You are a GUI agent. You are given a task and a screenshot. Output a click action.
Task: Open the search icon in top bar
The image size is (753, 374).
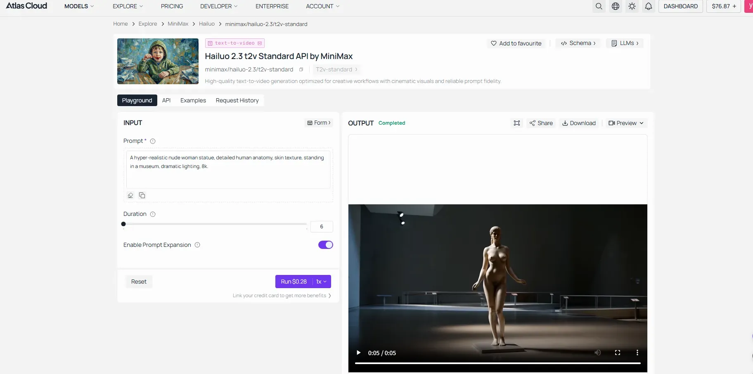click(599, 6)
